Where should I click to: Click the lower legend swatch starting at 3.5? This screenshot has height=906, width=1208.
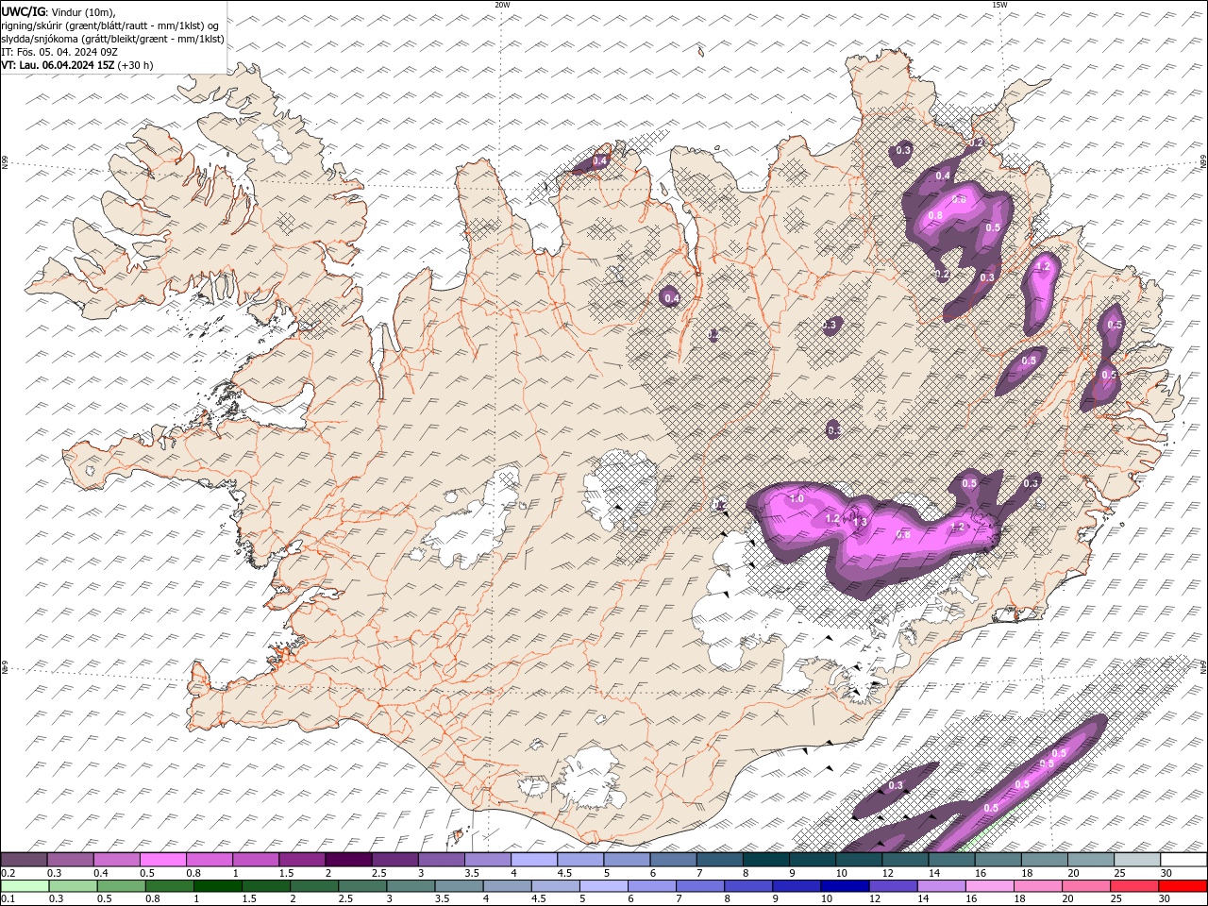pos(458,886)
